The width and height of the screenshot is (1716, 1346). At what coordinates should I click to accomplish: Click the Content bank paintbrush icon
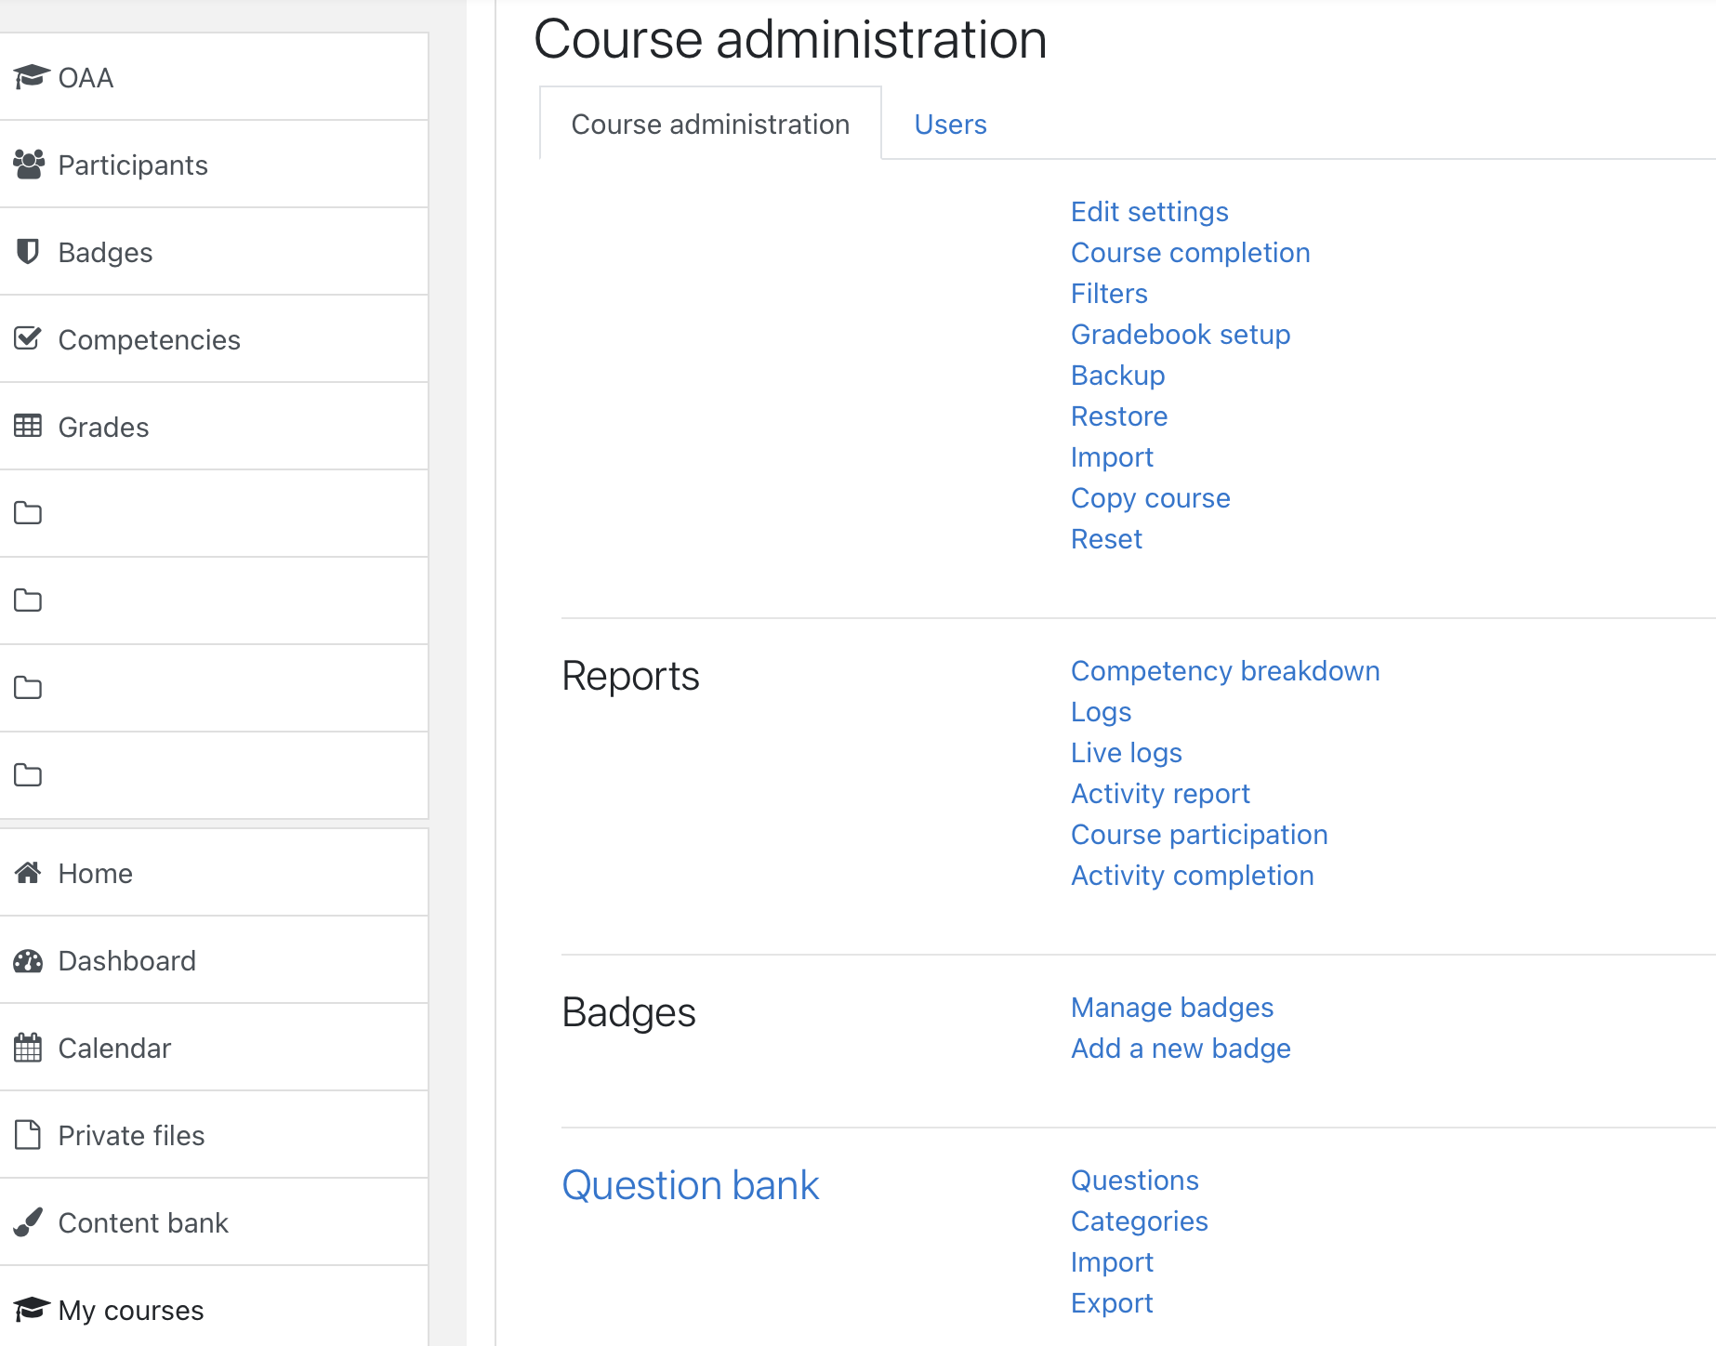(28, 1222)
